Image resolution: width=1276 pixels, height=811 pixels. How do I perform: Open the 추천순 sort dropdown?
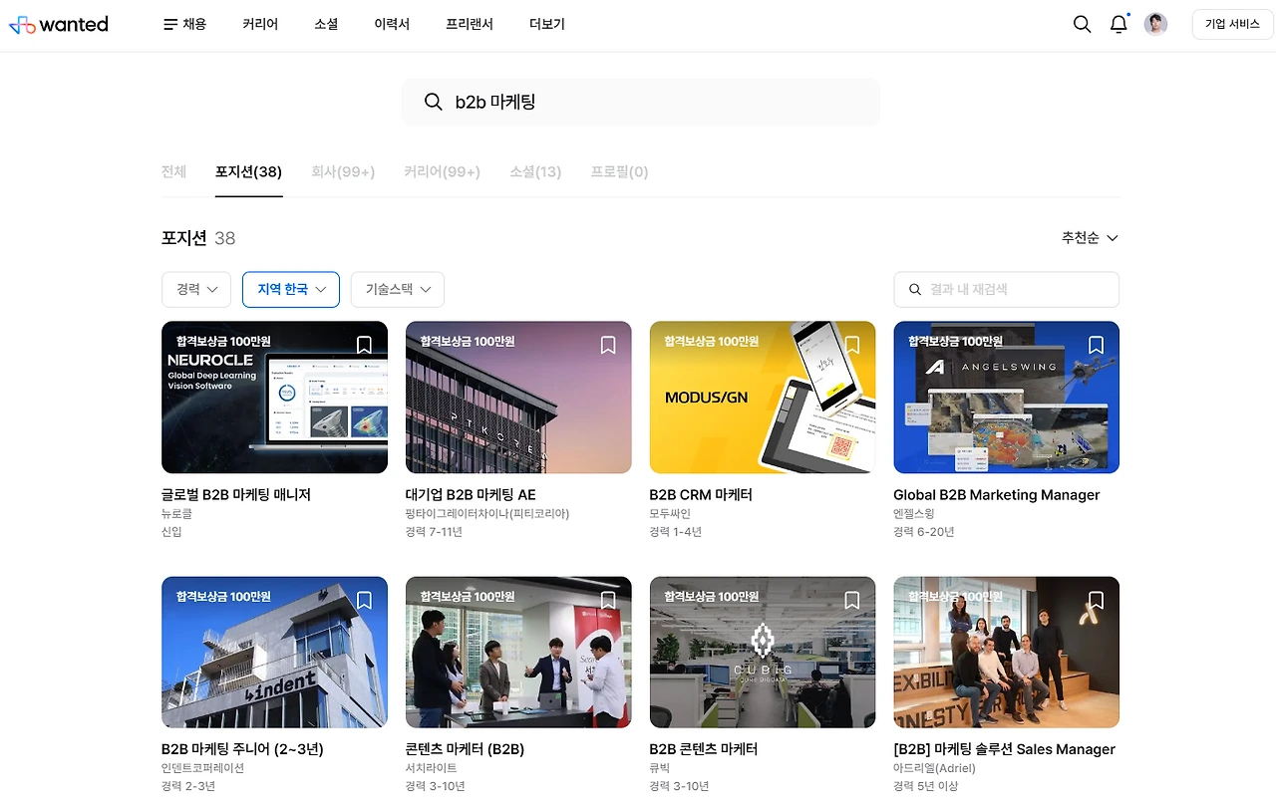click(1090, 238)
